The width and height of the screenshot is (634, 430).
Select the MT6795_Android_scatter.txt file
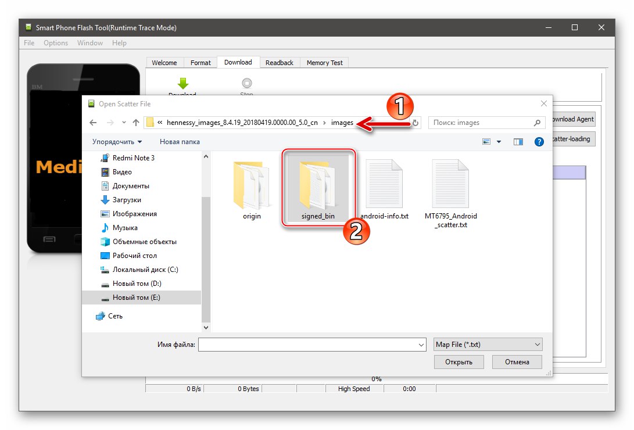[x=450, y=193]
